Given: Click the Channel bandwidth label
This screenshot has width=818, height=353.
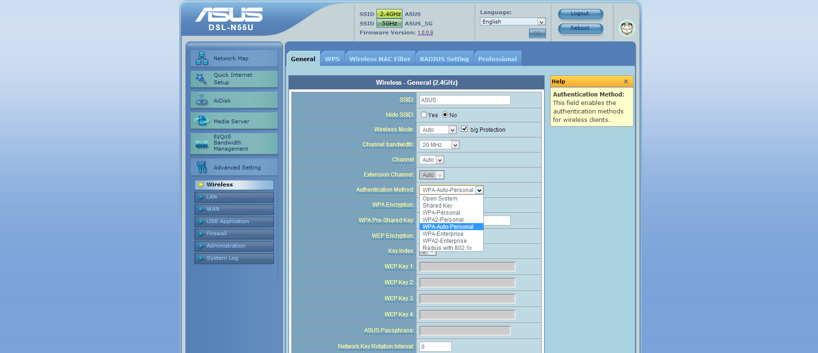Looking at the screenshot, I should pyautogui.click(x=388, y=144).
